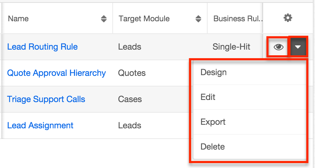The height and width of the screenshot is (168, 315).
Task: Select Edit in the actions menu
Action: click(208, 97)
